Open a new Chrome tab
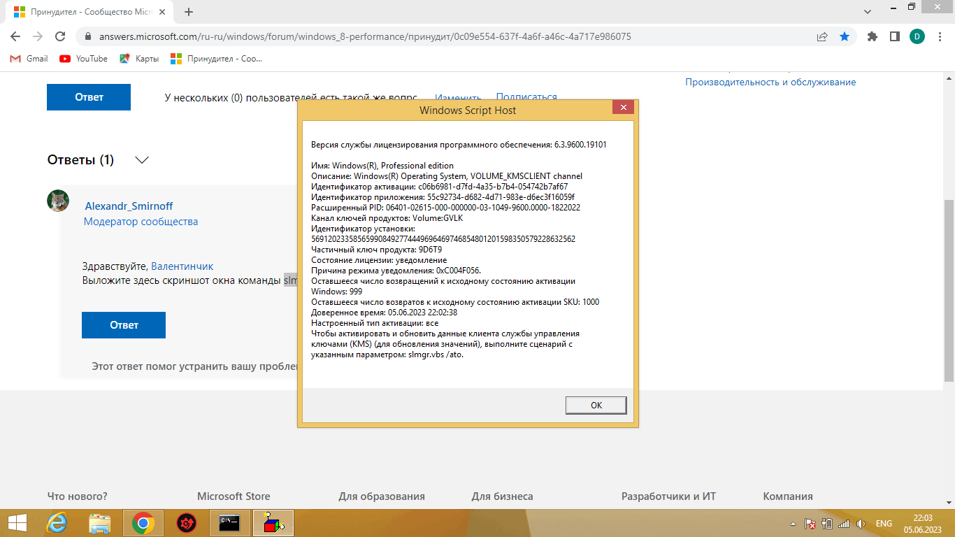The image size is (955, 537). coord(189,12)
